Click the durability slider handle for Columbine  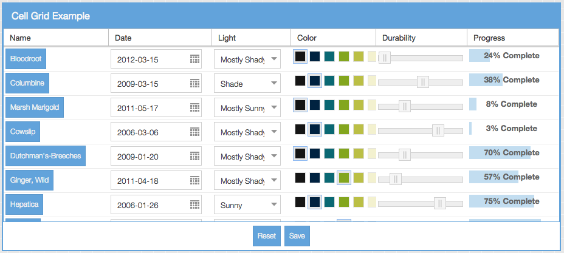coord(423,82)
